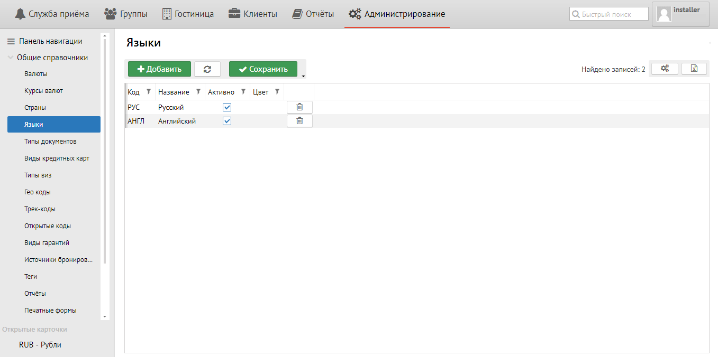Open Страны in the sidebar
718x357 pixels.
click(54, 108)
